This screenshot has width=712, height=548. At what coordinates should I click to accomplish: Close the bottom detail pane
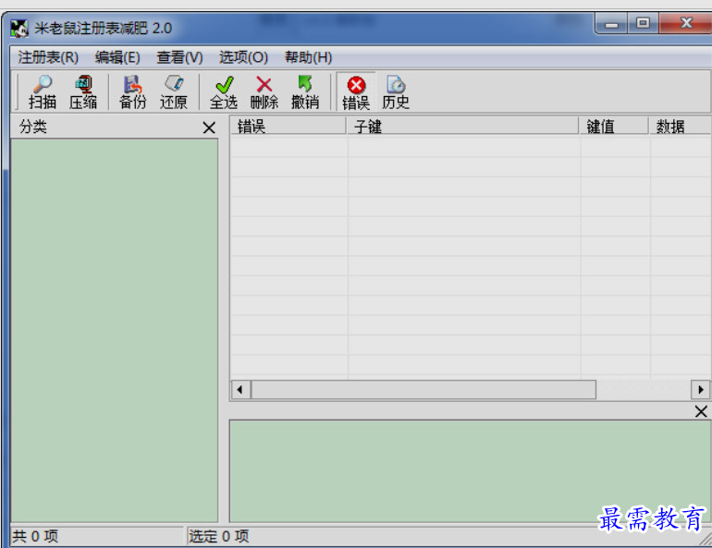[701, 411]
